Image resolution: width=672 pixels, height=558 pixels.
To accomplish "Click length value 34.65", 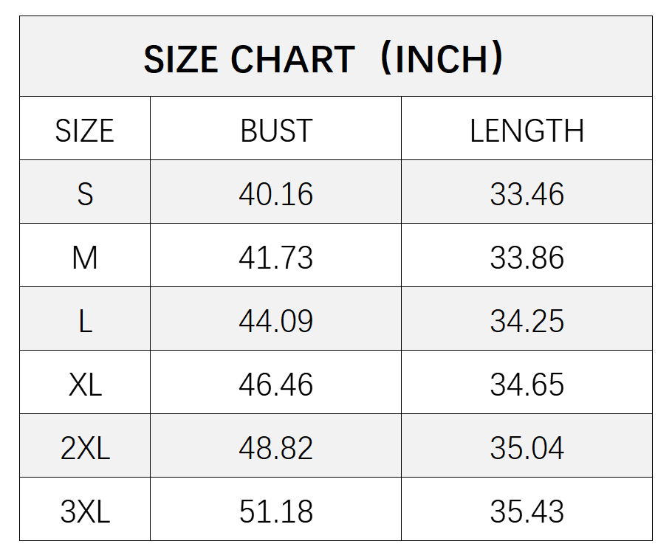I will tap(527, 385).
